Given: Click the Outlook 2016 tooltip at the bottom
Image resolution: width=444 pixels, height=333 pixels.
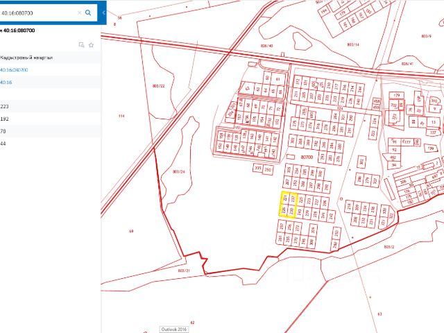Looking at the screenshot, I should (174, 329).
